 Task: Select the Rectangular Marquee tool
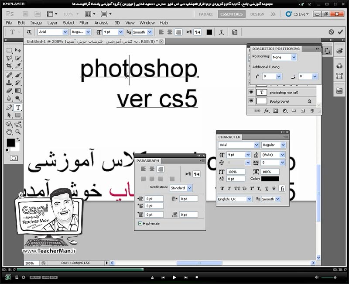(9, 50)
